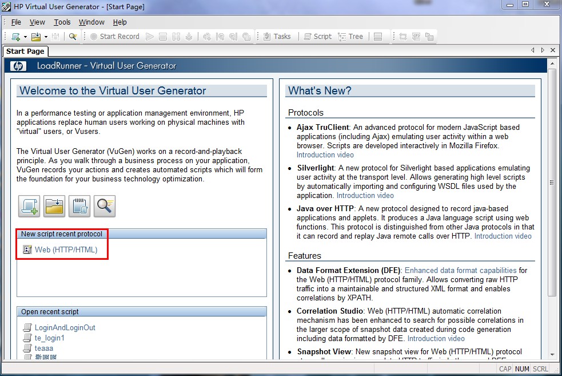Click the large notepad-with-script button
This screenshot has height=376, width=562.
[x=79, y=206]
